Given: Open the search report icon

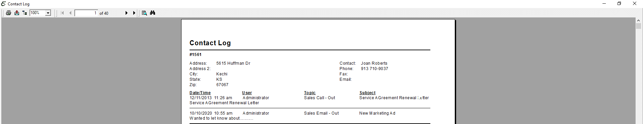Looking at the screenshot, I should click(144, 13).
